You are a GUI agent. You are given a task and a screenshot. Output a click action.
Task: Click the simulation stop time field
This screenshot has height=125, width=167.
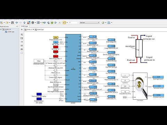[73, 23]
